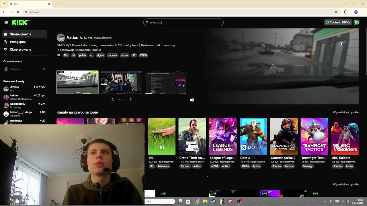
Task: Click Adventure tag under IRL
Action: coord(163,166)
